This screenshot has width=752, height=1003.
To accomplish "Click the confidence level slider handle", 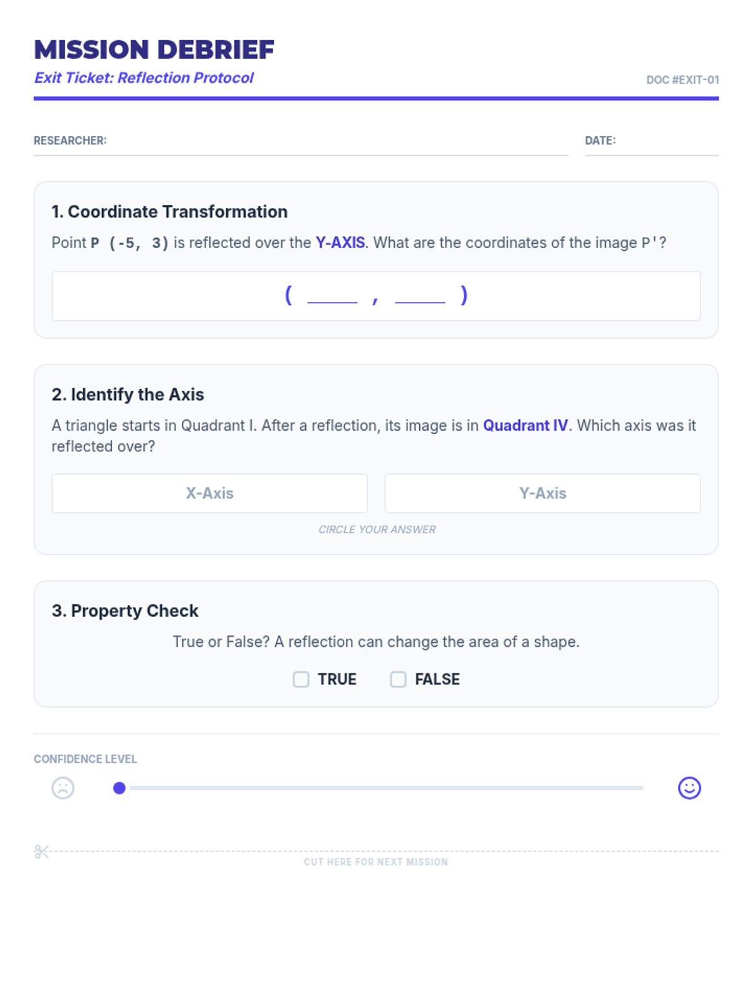I will (119, 788).
